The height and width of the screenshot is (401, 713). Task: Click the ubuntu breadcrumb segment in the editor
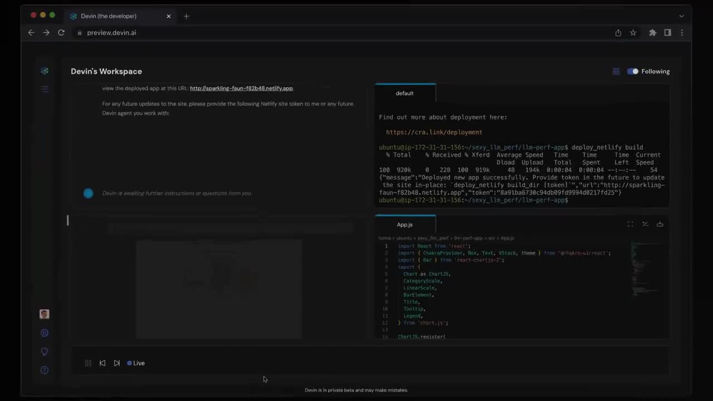point(404,238)
